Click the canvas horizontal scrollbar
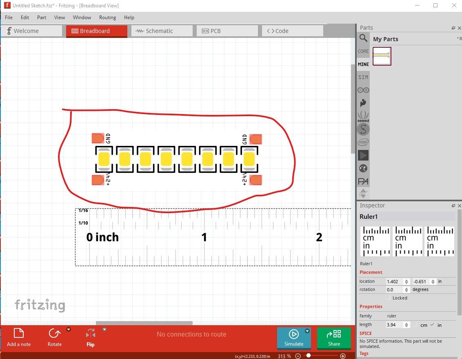Viewport: 462px width, 359px height. pyautogui.click(x=144, y=323)
